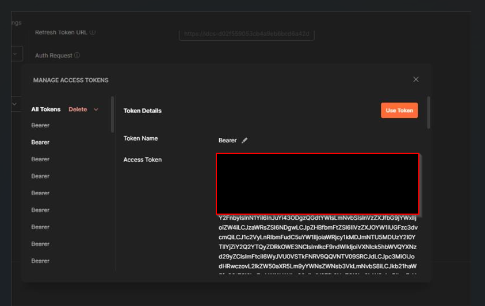Click the Access Token label
485x306 pixels.
(x=142, y=160)
